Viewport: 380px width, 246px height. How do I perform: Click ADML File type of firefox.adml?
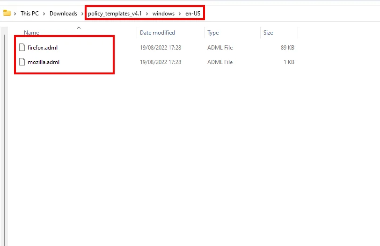tap(220, 47)
